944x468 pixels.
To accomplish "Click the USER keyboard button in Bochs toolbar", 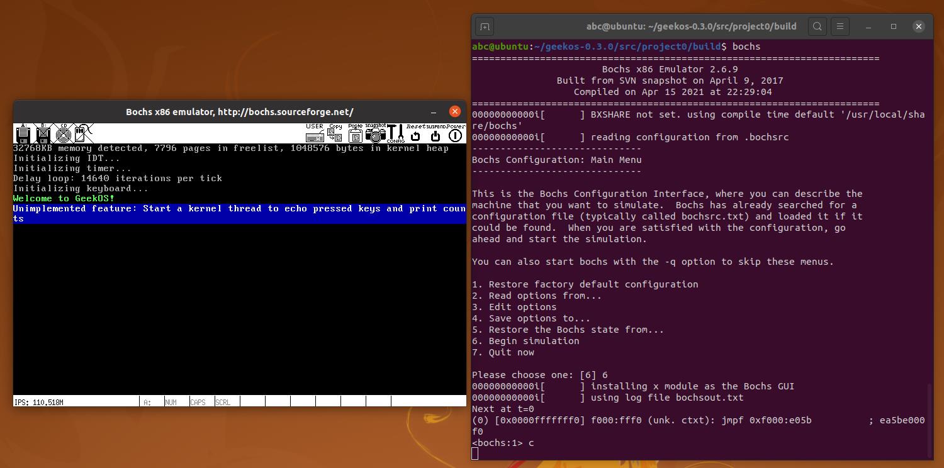I will pyautogui.click(x=315, y=133).
